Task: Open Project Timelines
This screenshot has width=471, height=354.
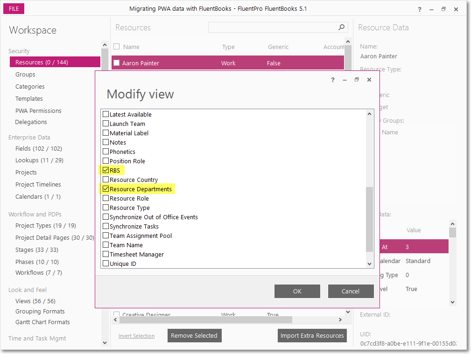Action: [x=38, y=184]
